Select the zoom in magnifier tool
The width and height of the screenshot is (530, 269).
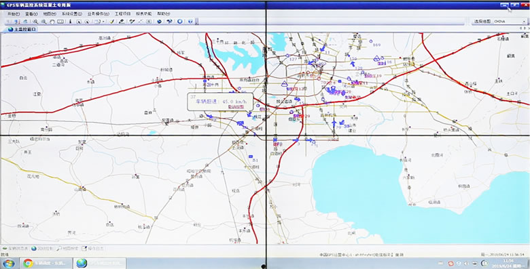point(35,22)
